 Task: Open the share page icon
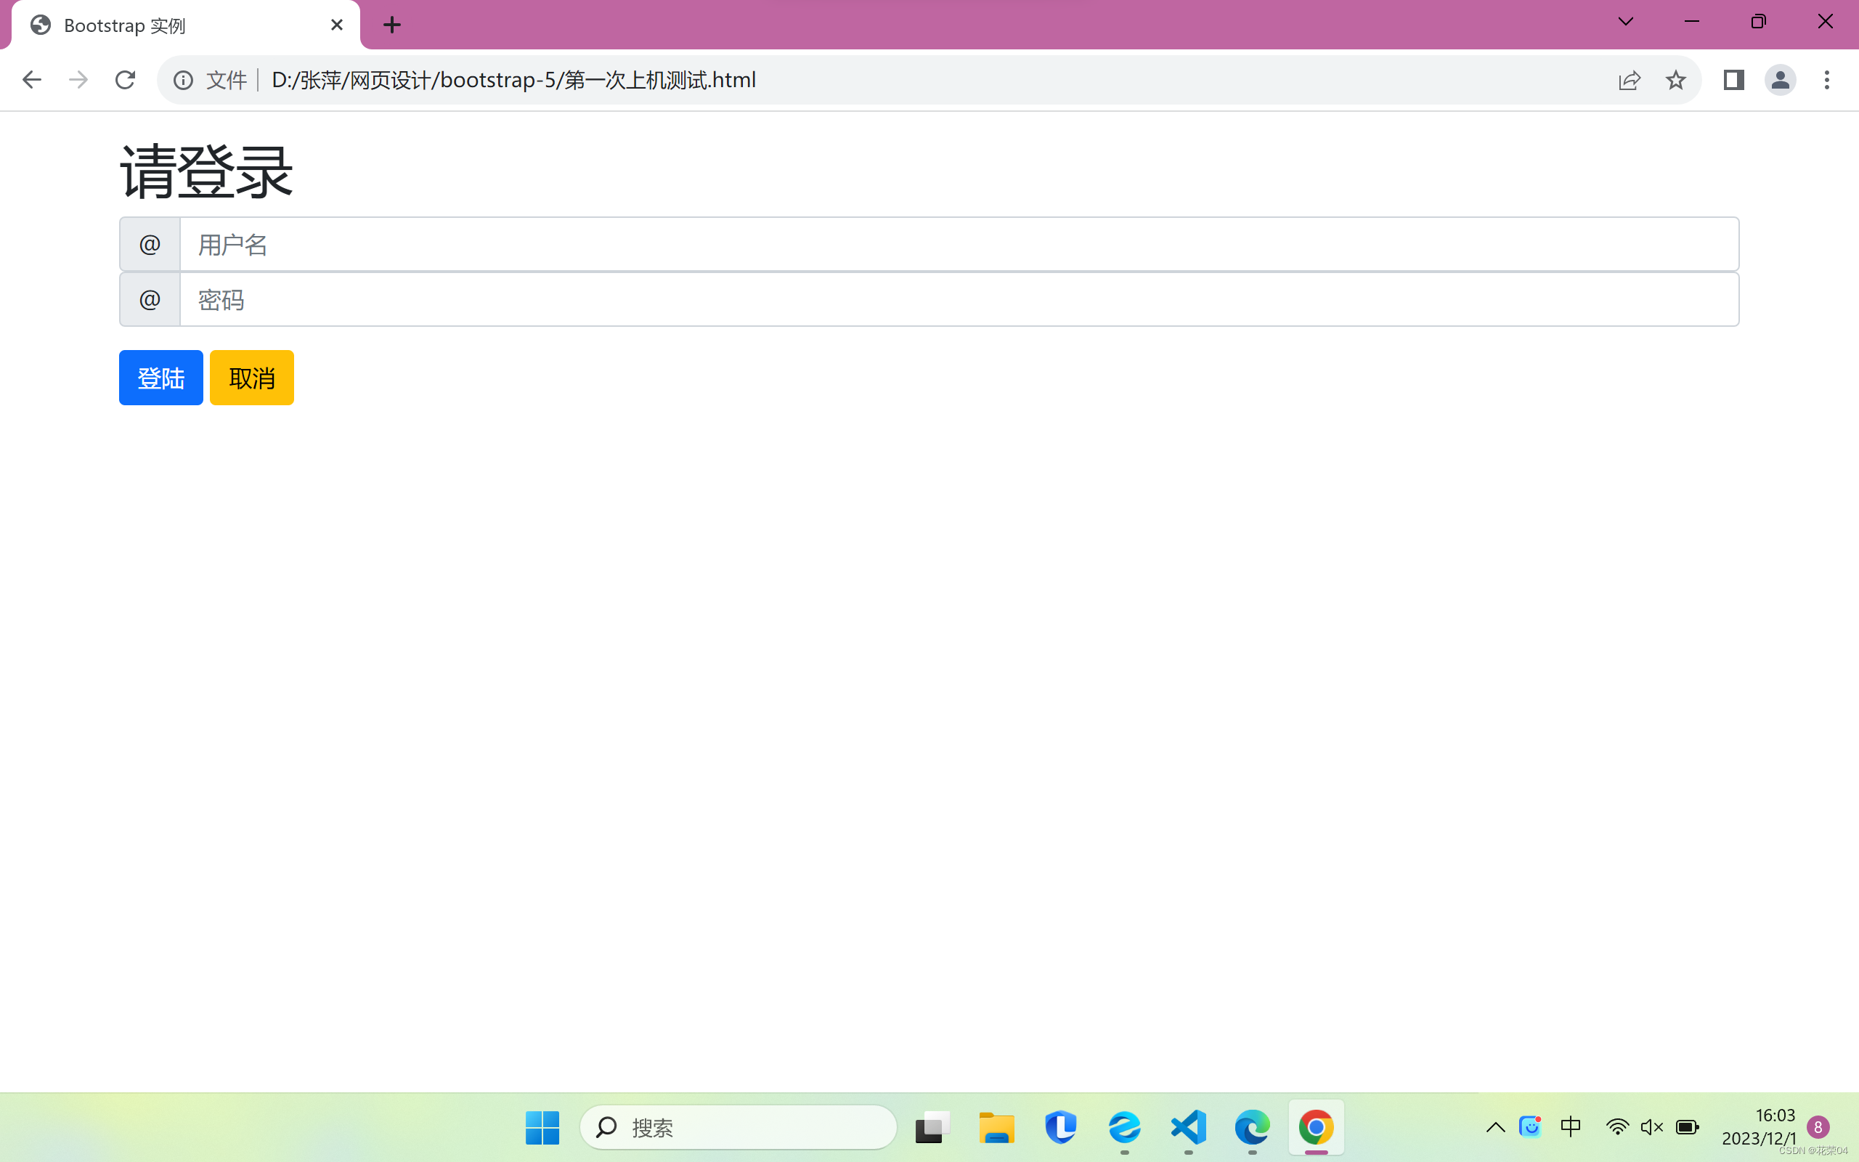pos(1629,80)
